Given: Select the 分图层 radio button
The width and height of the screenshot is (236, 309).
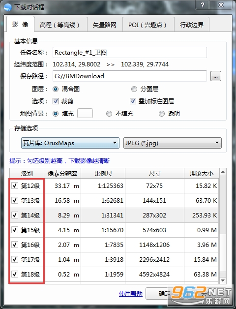Looking at the screenshot, I should (x=134, y=89).
